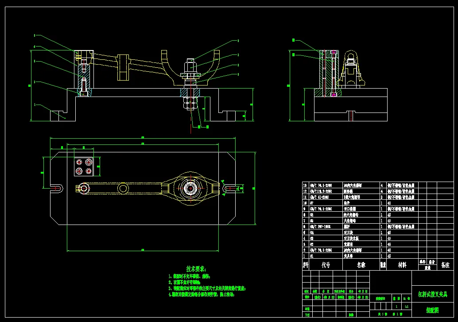
Task: Click the '备注' column header
Action: [445, 265]
